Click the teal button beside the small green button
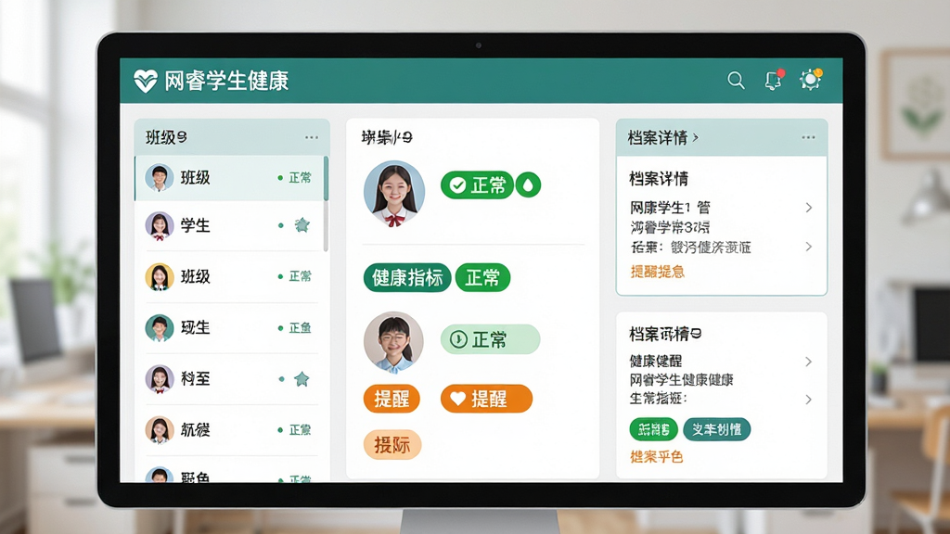 (717, 429)
